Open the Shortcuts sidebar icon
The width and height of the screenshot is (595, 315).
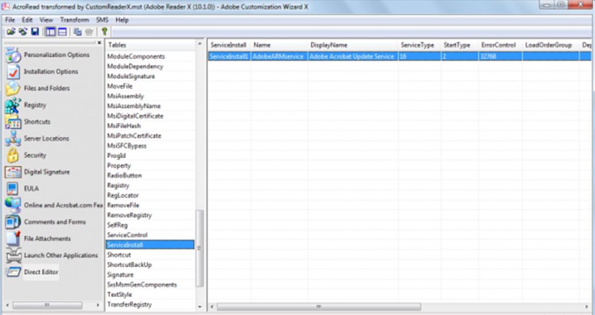[13, 122]
